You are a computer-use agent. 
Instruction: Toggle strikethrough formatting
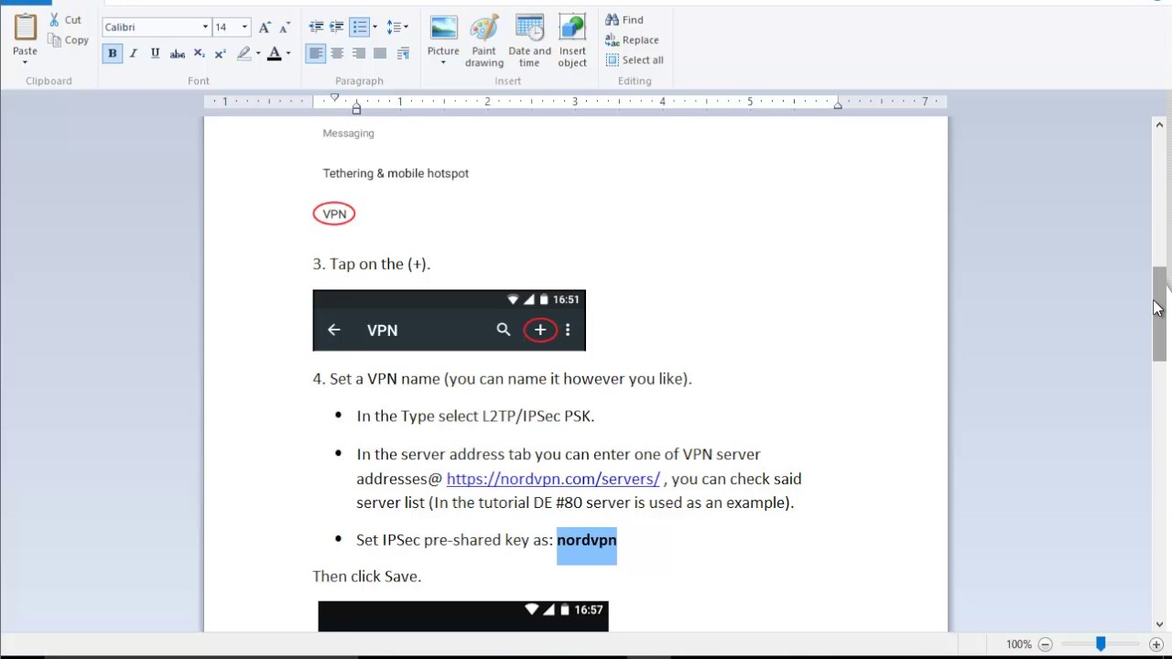click(177, 54)
